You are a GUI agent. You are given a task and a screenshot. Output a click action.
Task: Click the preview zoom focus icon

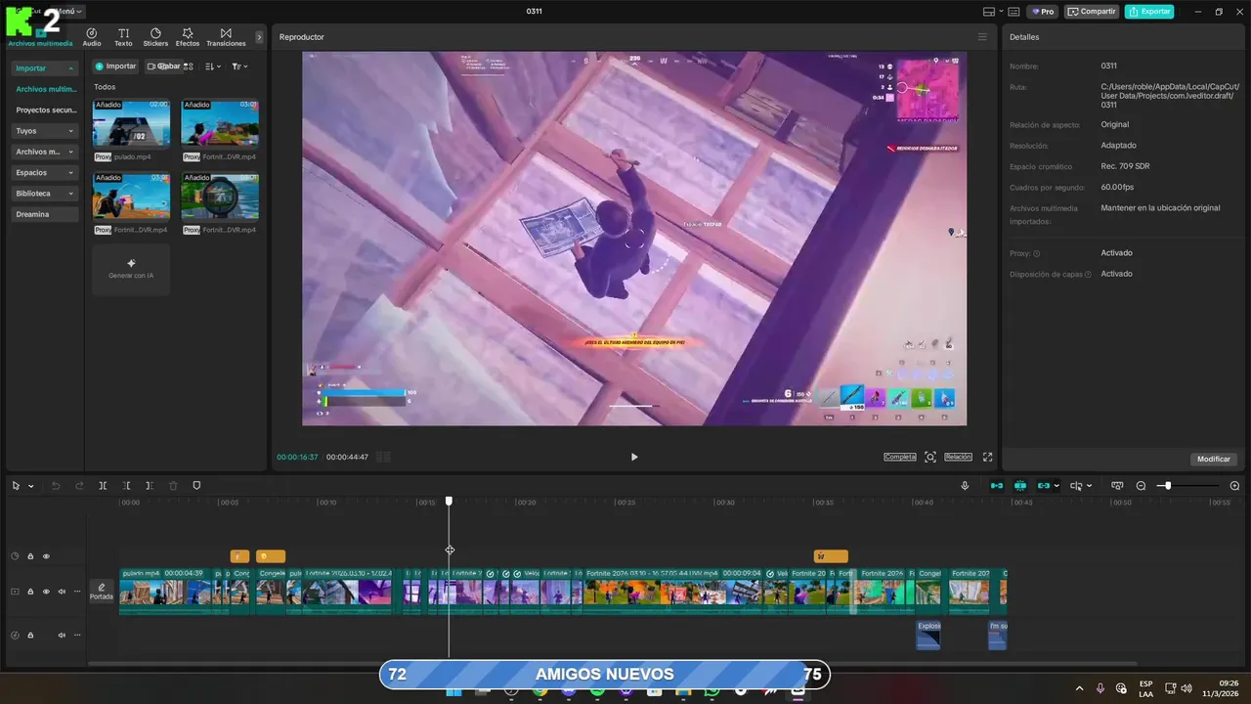pos(930,457)
